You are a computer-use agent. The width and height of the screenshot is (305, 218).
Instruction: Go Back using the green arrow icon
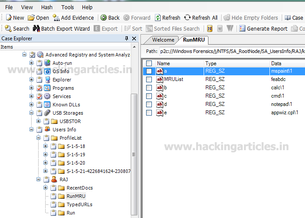click(x=104, y=18)
